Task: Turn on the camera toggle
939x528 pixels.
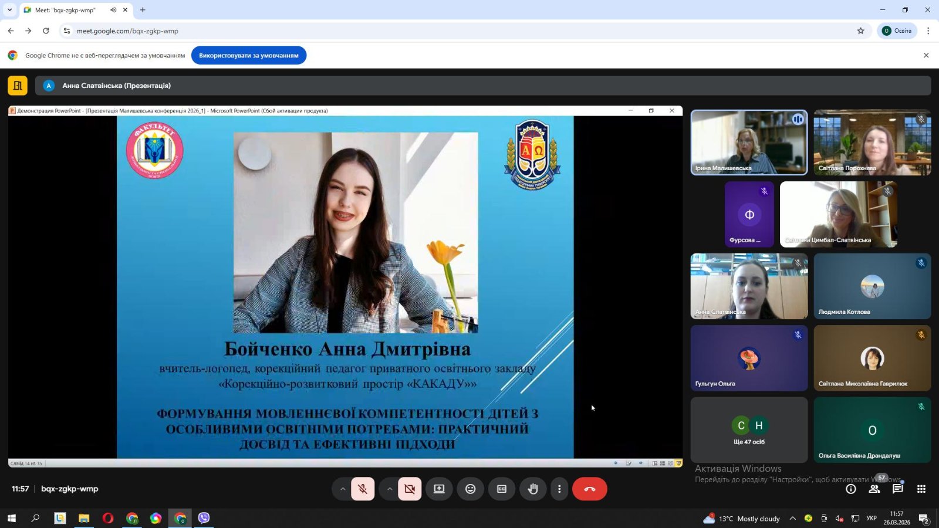Action: coord(410,489)
